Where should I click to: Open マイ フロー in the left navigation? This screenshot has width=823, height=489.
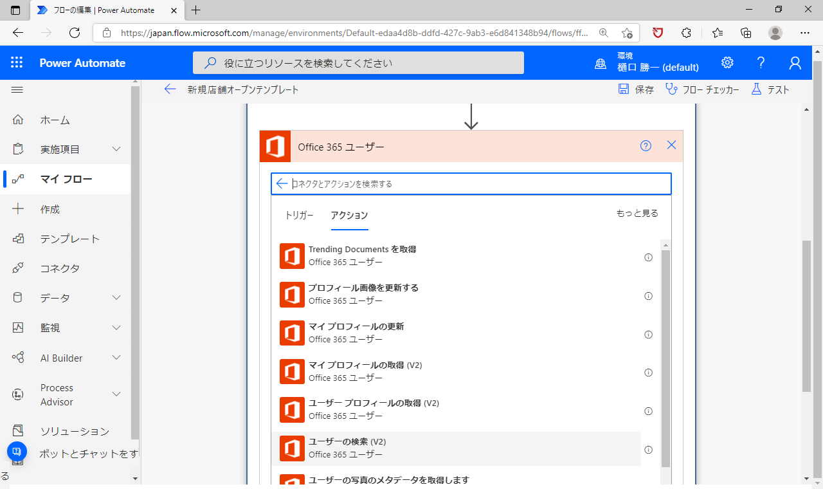(x=66, y=179)
